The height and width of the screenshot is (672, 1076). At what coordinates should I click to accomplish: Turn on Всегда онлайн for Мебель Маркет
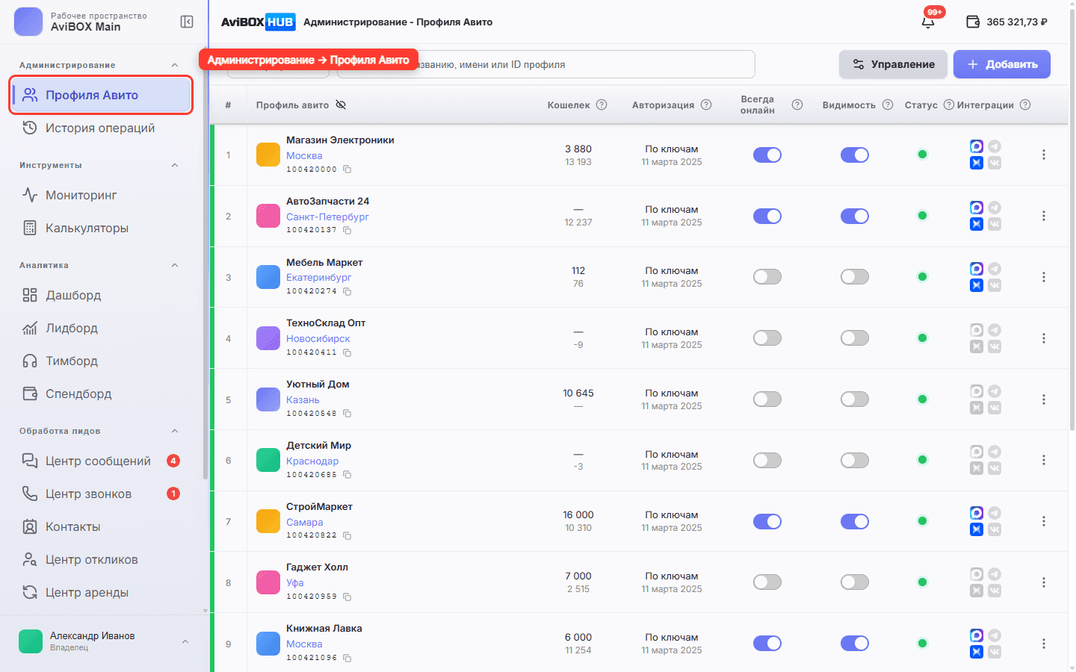coord(767,277)
